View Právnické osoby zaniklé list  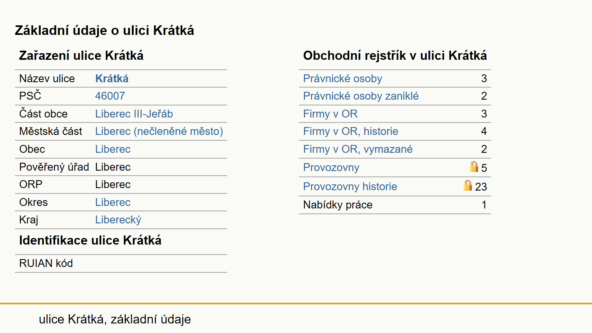point(361,96)
